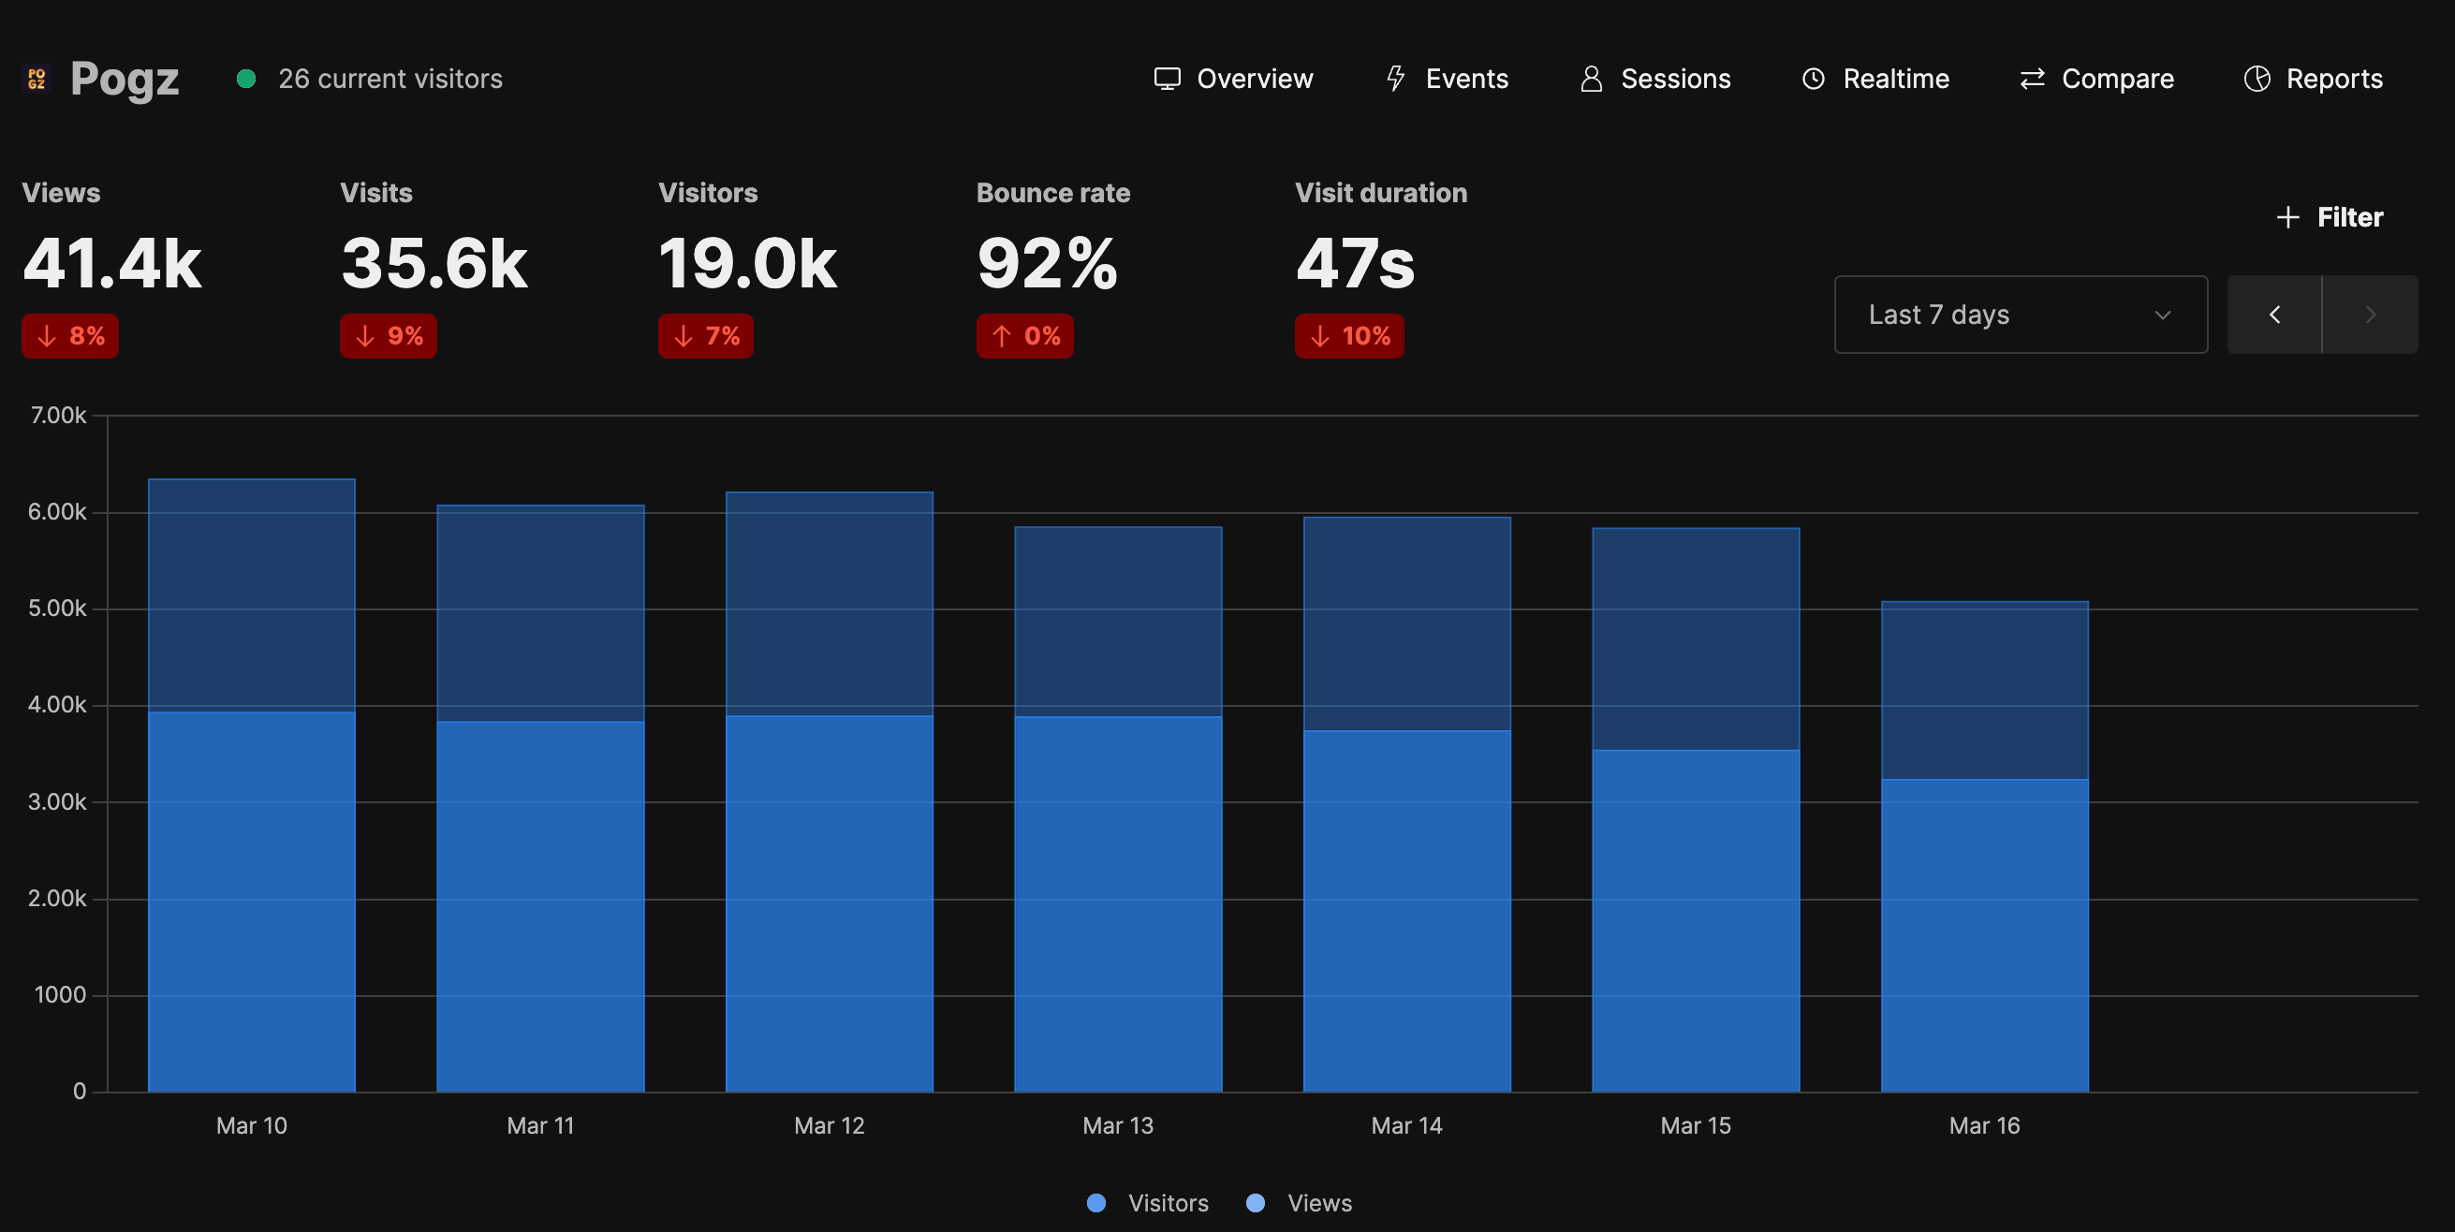The height and width of the screenshot is (1232, 2455).
Task: Click the Pogz site logo icon
Action: (37, 78)
